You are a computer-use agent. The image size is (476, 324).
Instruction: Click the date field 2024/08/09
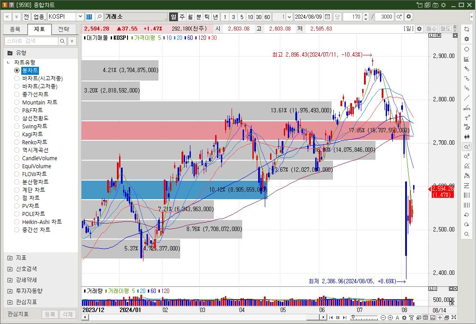(309, 17)
